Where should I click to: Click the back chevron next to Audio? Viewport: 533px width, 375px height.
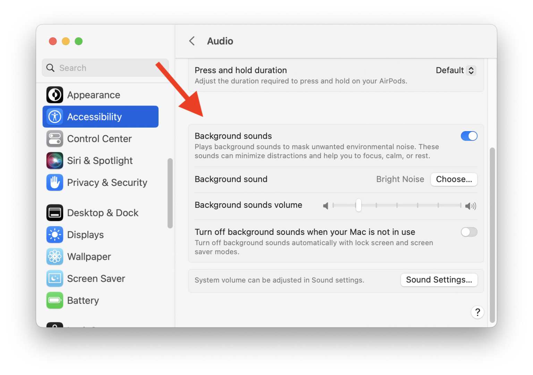192,41
